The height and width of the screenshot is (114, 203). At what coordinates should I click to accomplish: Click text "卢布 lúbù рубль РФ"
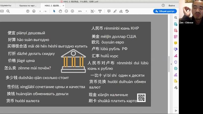(x=109, y=49)
